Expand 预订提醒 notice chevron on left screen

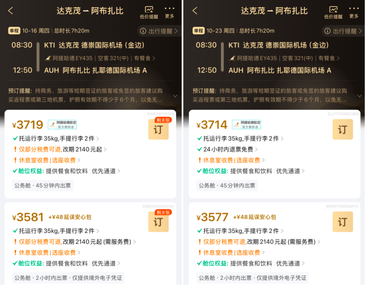175,96
